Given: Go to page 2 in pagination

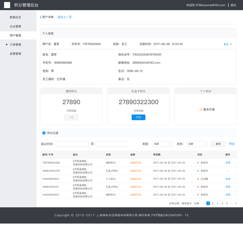Looking at the screenshot, I should tap(213, 203).
